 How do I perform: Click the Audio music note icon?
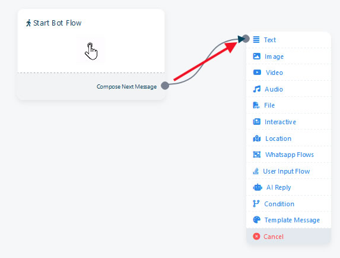(257, 89)
